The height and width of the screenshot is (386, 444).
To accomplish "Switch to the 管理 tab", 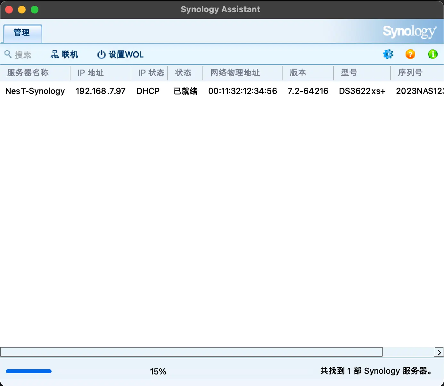I will tap(22, 33).
